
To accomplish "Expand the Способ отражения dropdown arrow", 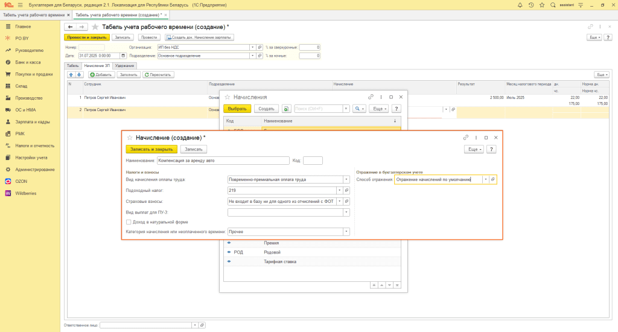I will tap(486, 179).
